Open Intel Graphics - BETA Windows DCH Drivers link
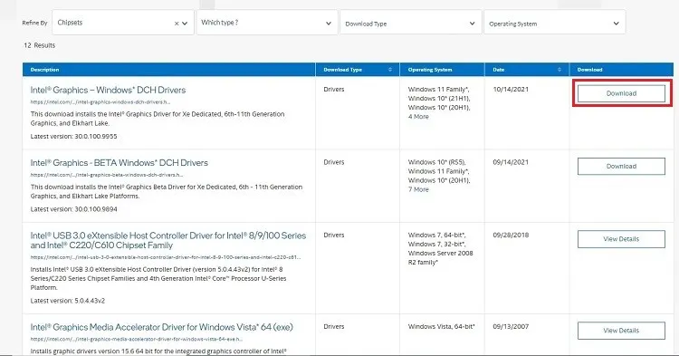The height and width of the screenshot is (356, 679). pyautogui.click(x=120, y=163)
